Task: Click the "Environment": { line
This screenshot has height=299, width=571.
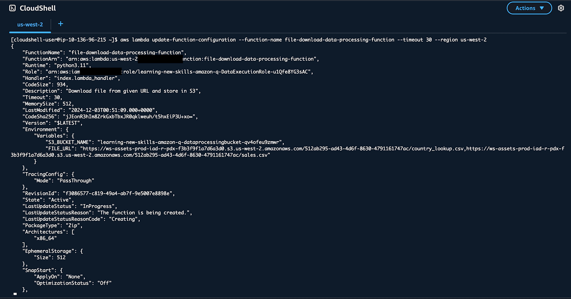Action: click(45, 129)
